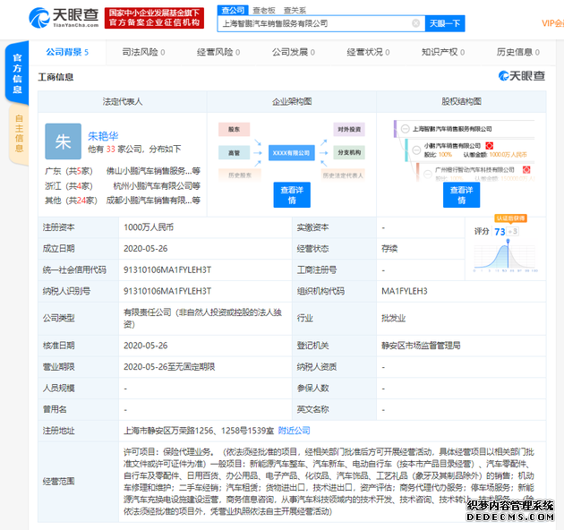The image size is (564, 530).
Task: Click registered address 上海市静安区万荣路 text
Action: coord(199,431)
